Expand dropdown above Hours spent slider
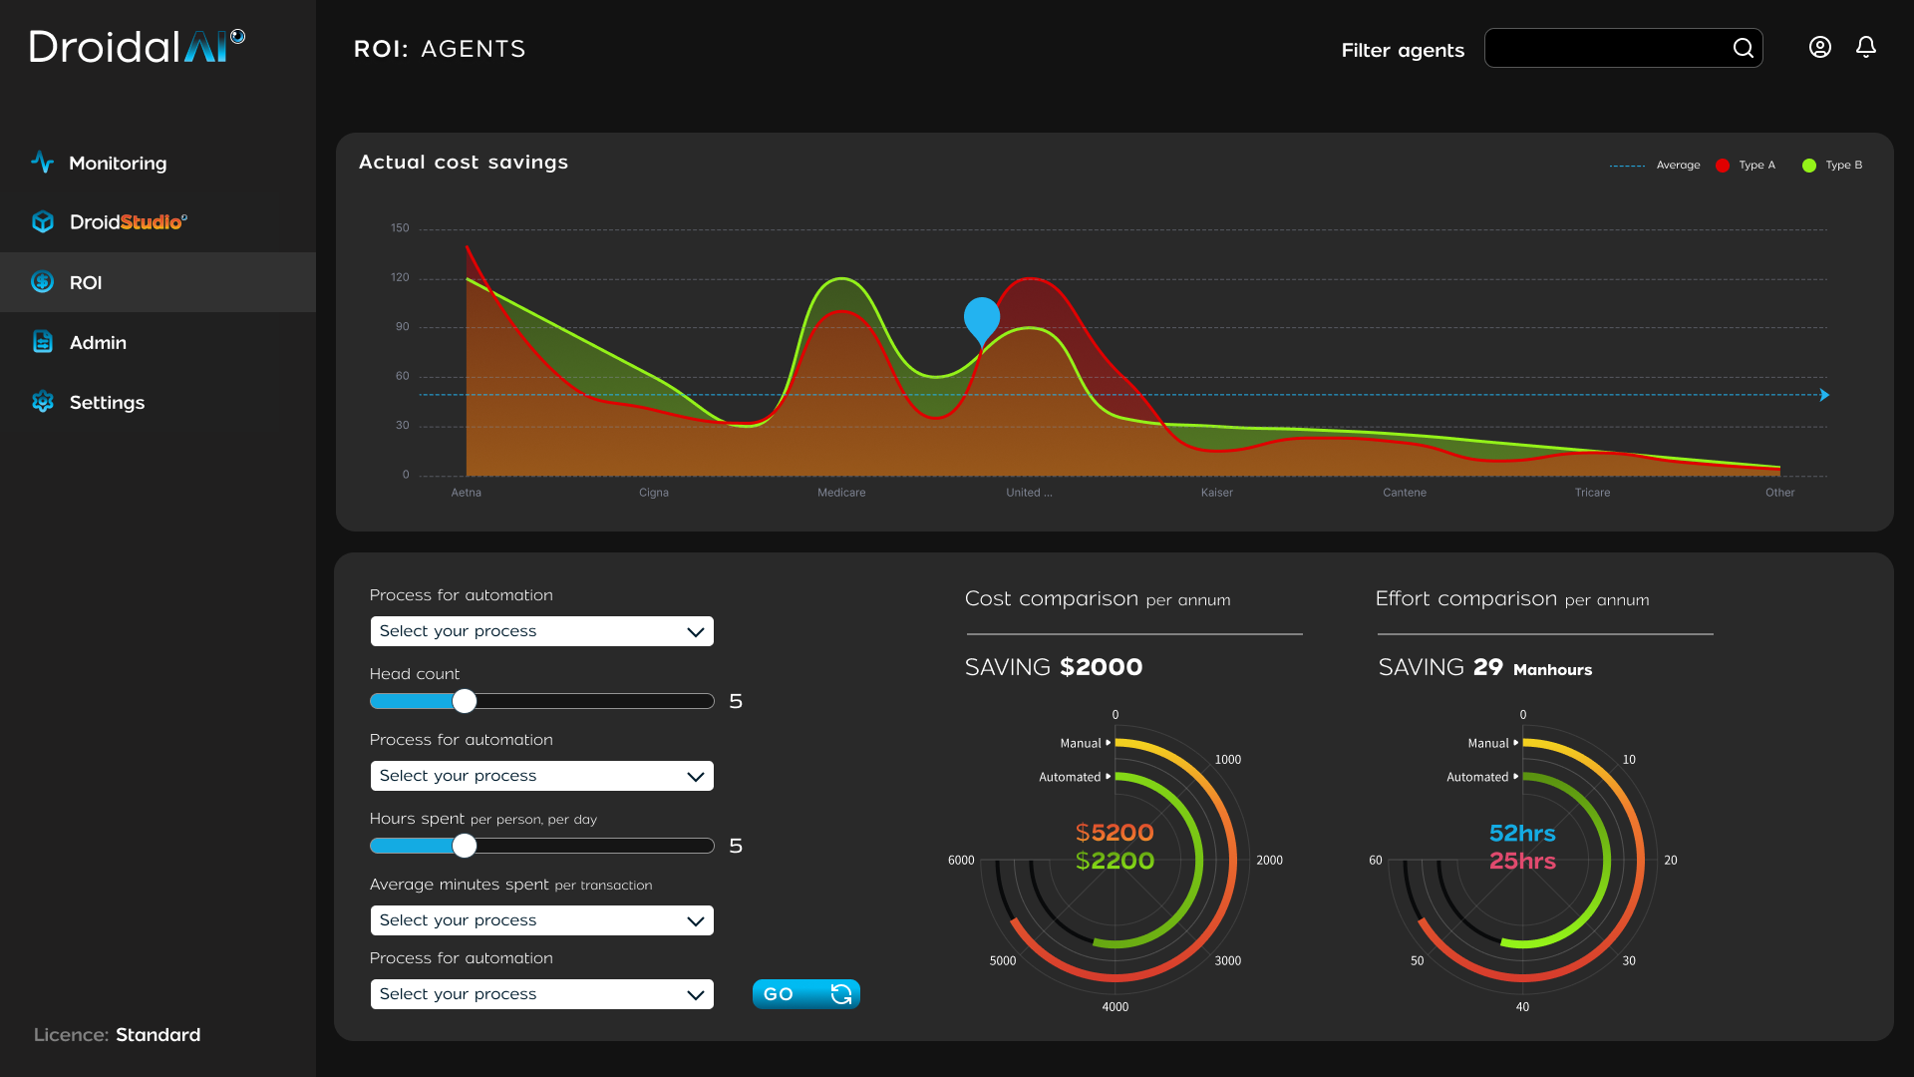The height and width of the screenshot is (1077, 1914). coord(541,776)
